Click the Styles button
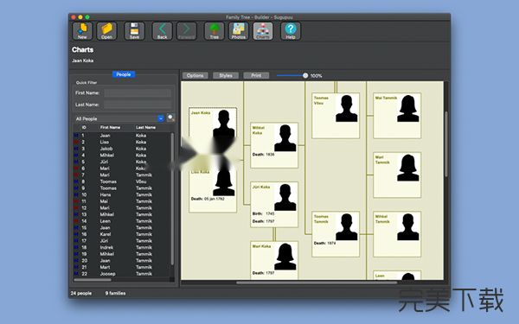519x324 pixels. click(226, 76)
